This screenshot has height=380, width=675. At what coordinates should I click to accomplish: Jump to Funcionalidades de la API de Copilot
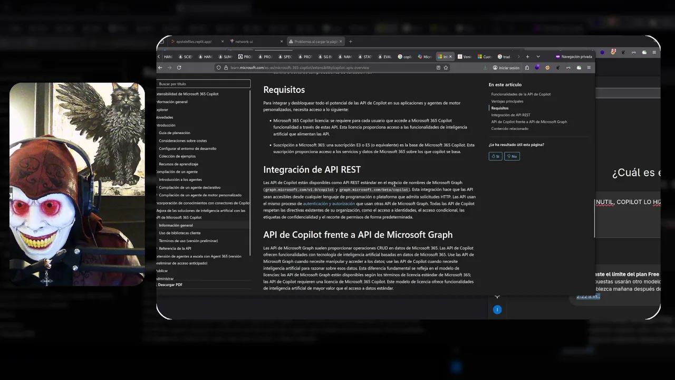coord(520,94)
